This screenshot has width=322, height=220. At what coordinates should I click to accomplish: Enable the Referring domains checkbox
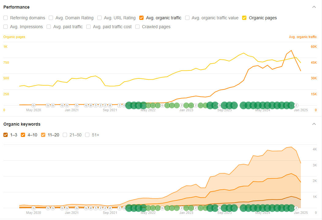5,18
